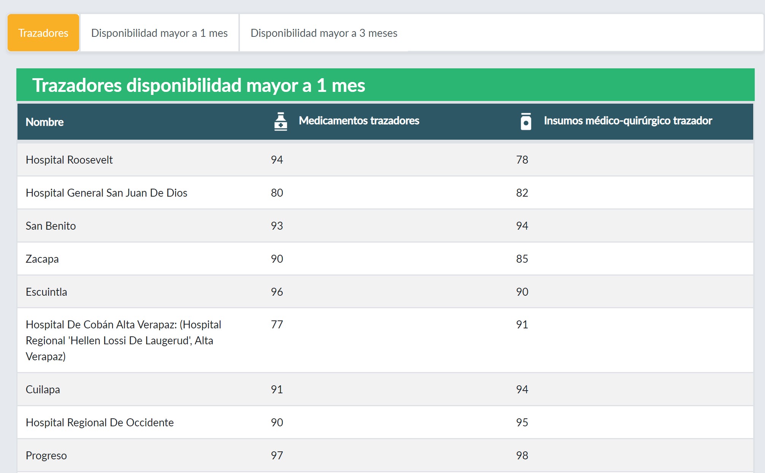Select Hospital General San Juan De Dios
This screenshot has height=473, width=765.
pyautogui.click(x=106, y=193)
